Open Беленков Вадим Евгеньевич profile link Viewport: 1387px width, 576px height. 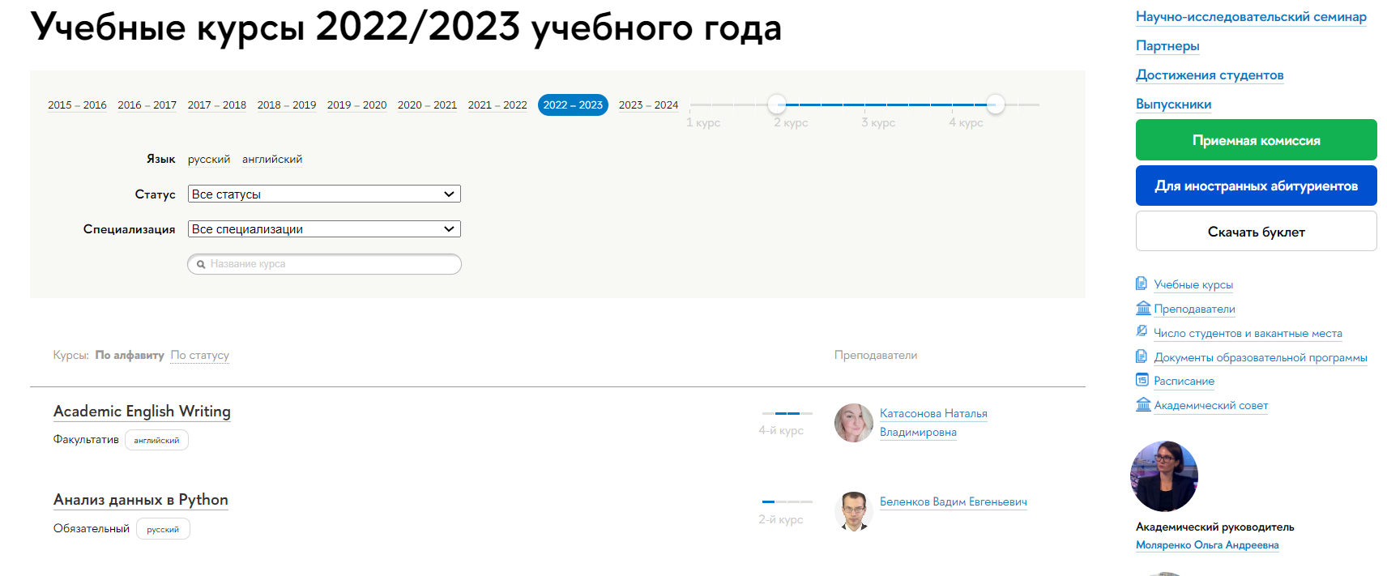tap(954, 501)
